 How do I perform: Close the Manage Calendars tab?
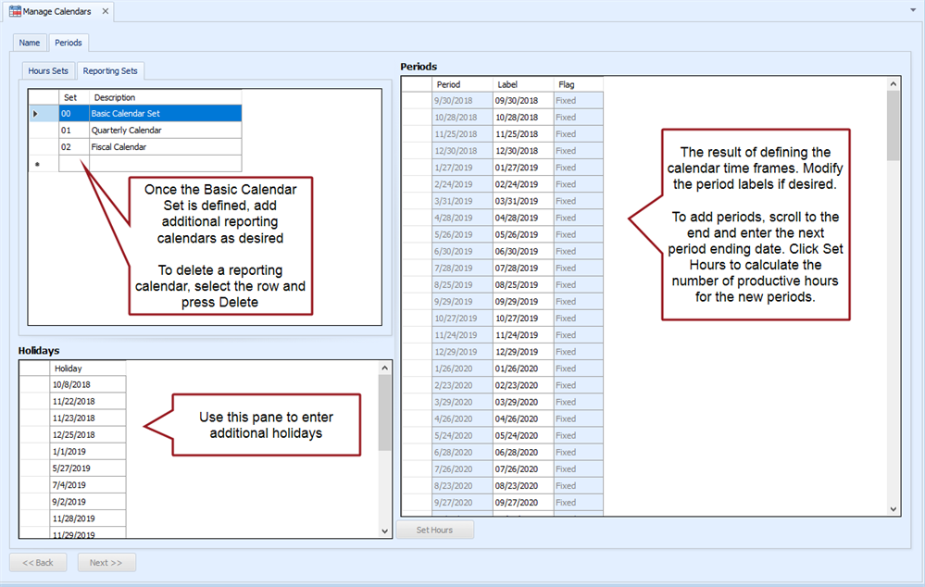[105, 12]
